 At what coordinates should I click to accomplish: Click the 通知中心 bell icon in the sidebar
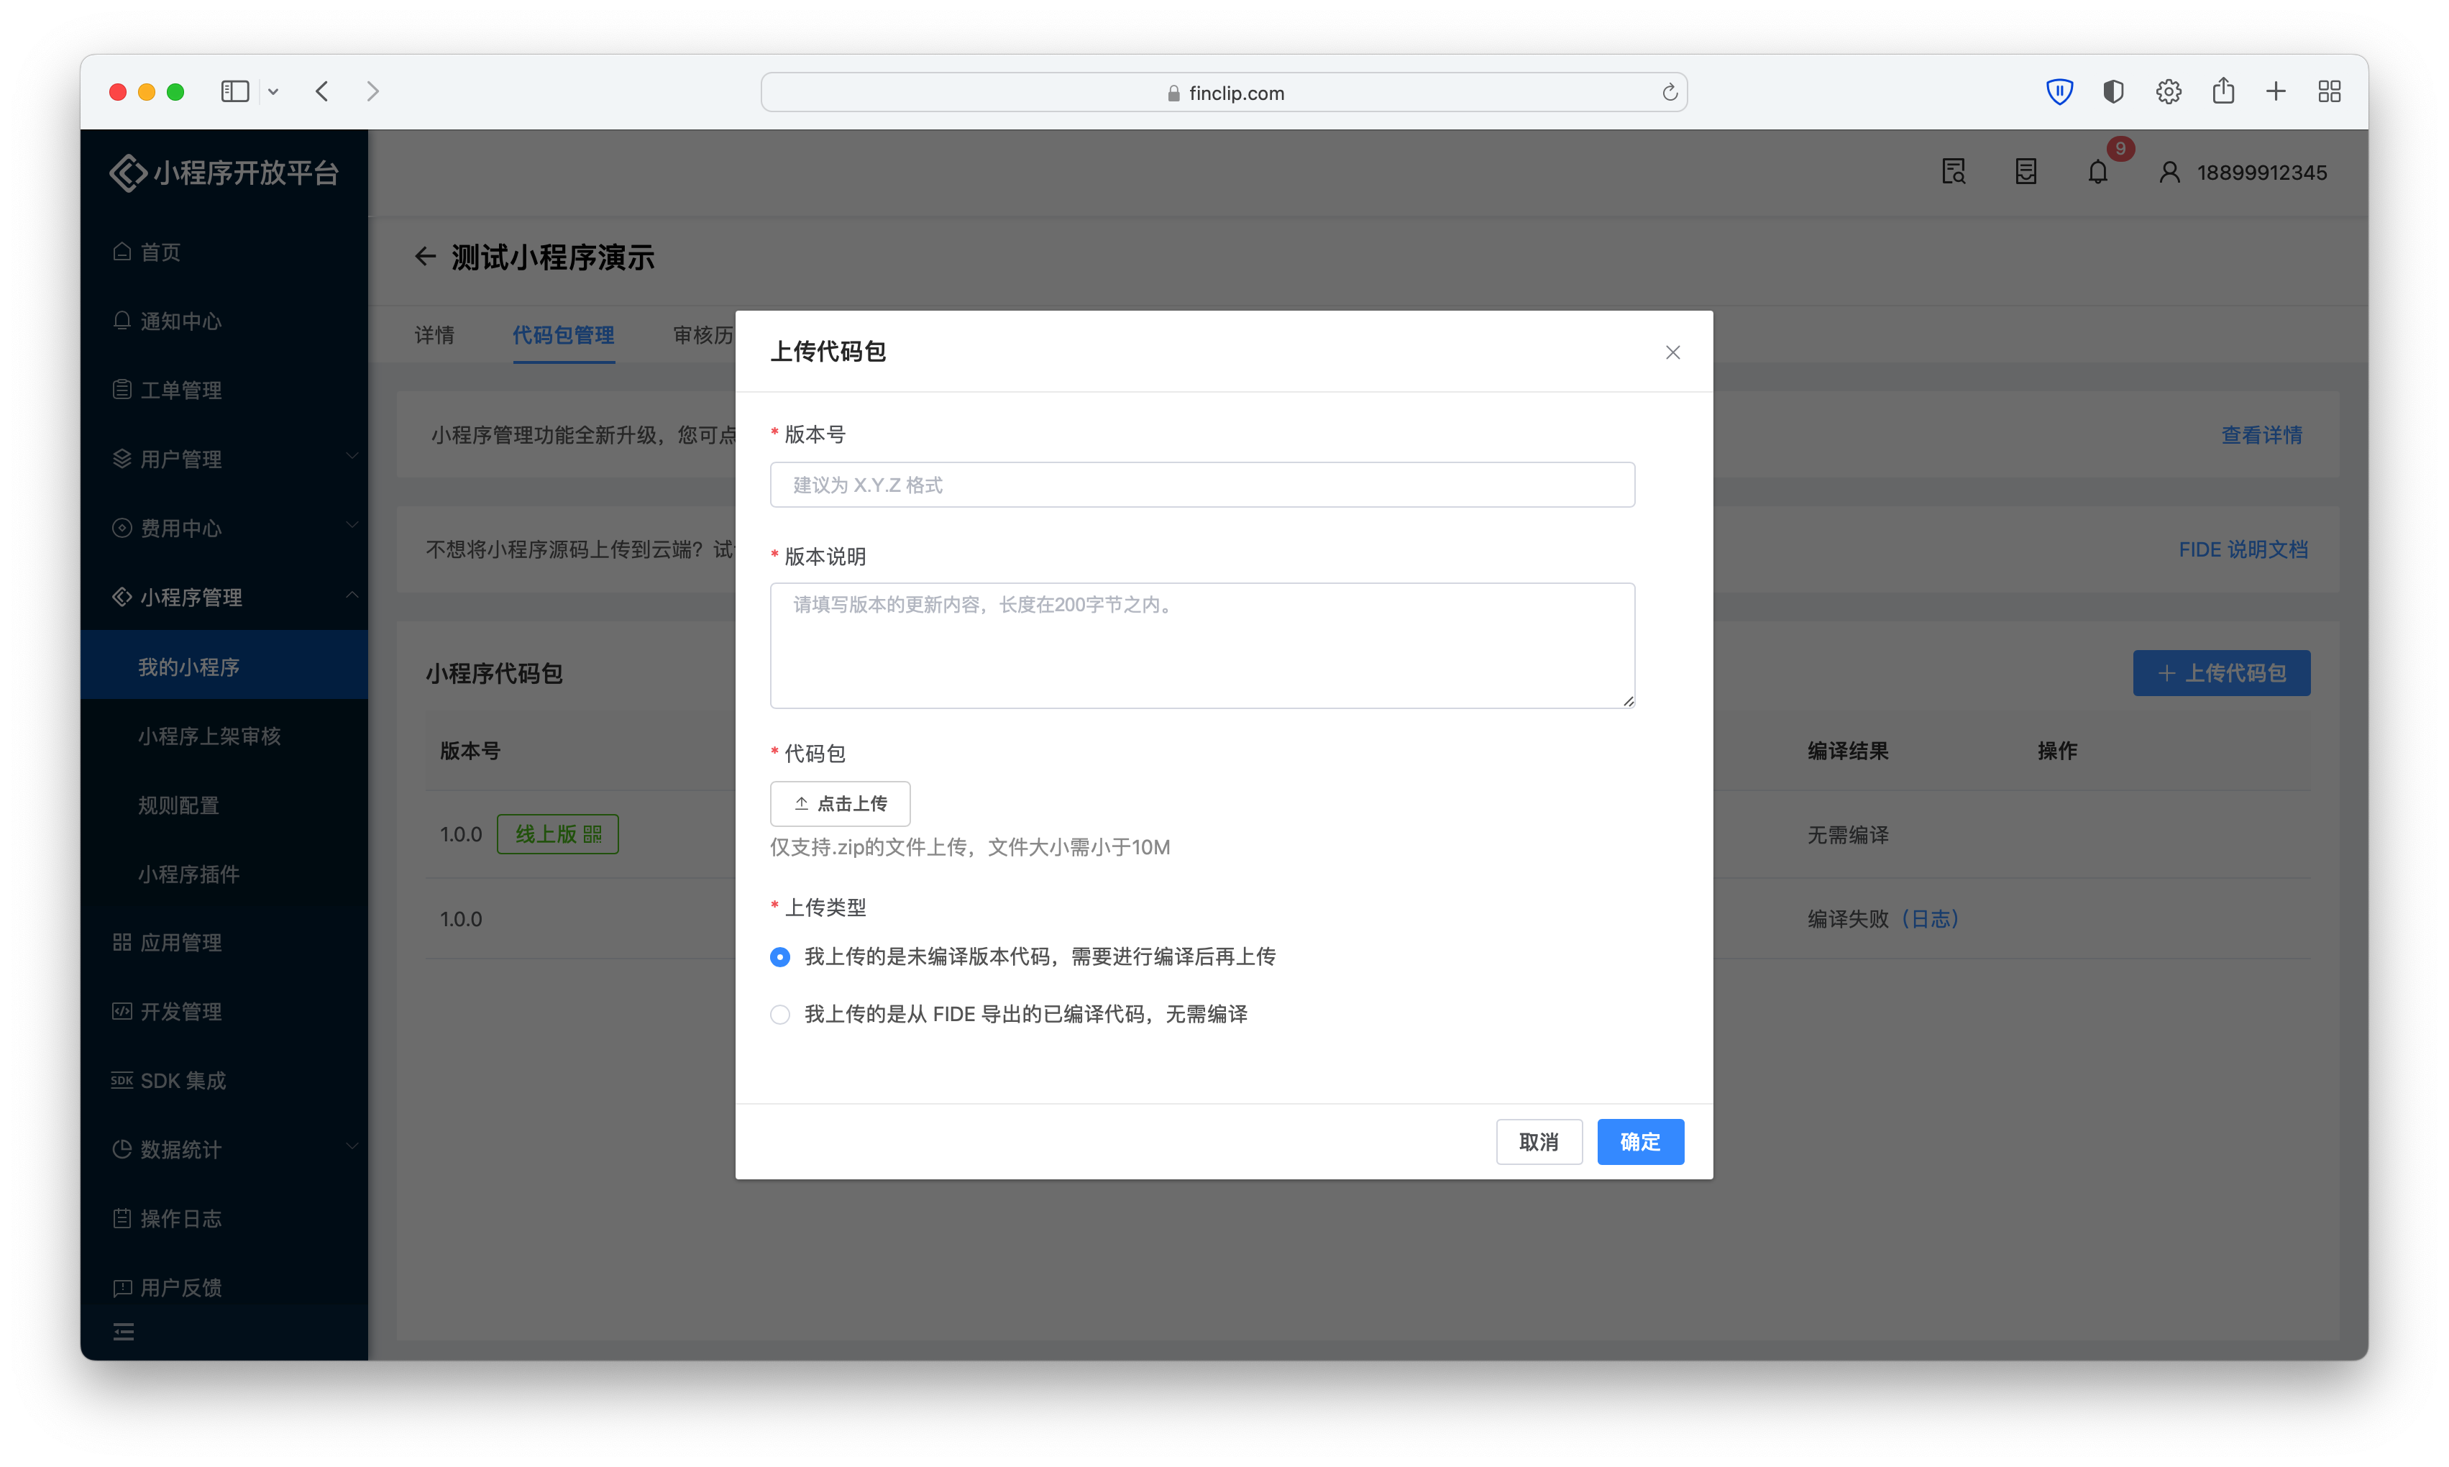click(122, 320)
